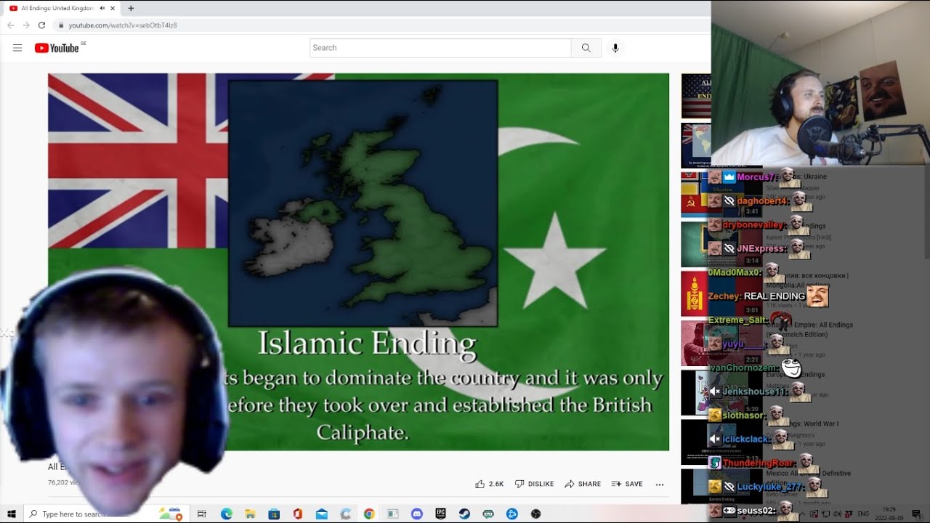The height and width of the screenshot is (523, 930).
Task: Click the DISLIKE button under video
Action: pyautogui.click(x=534, y=484)
